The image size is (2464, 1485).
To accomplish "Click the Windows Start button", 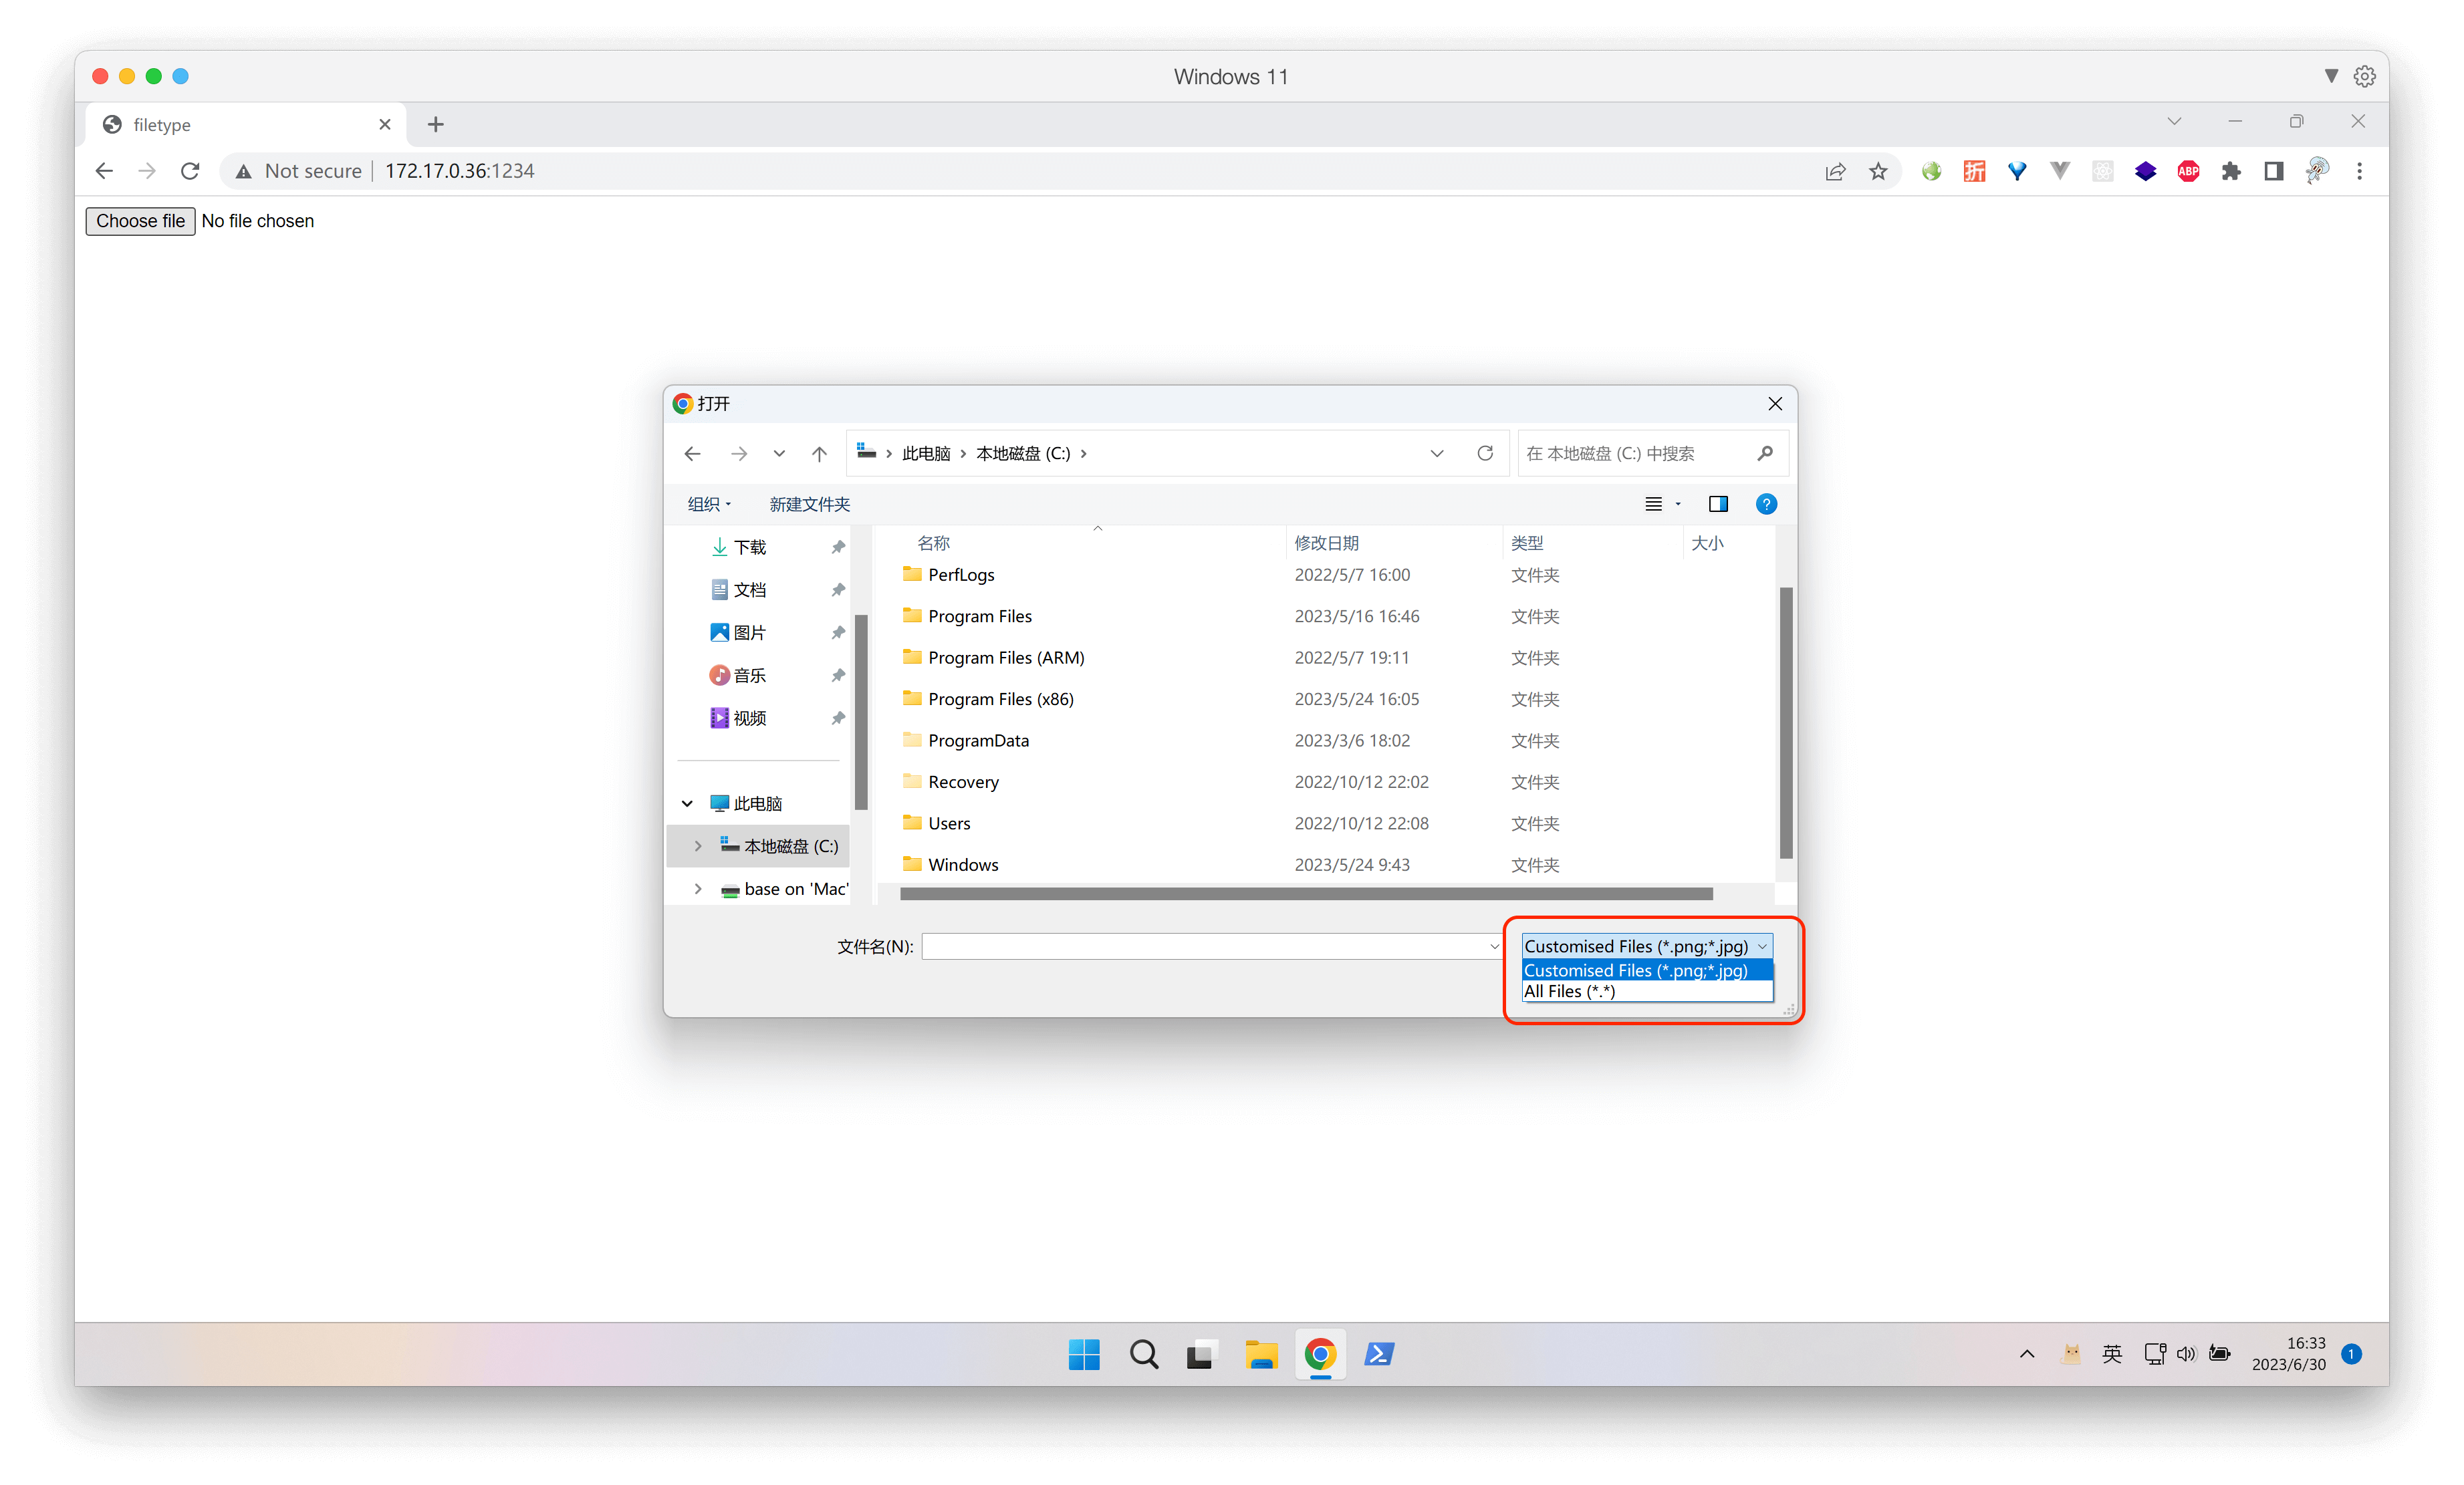I will (1084, 1354).
